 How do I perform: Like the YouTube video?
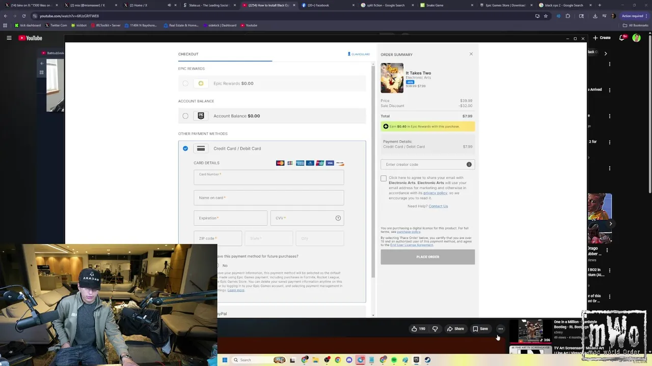tap(418, 329)
